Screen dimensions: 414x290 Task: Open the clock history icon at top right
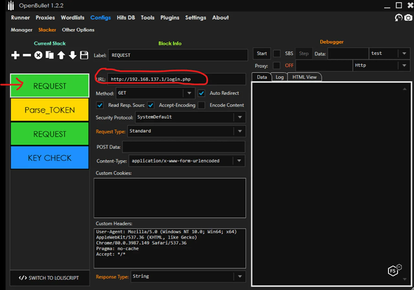pyautogui.click(x=399, y=17)
